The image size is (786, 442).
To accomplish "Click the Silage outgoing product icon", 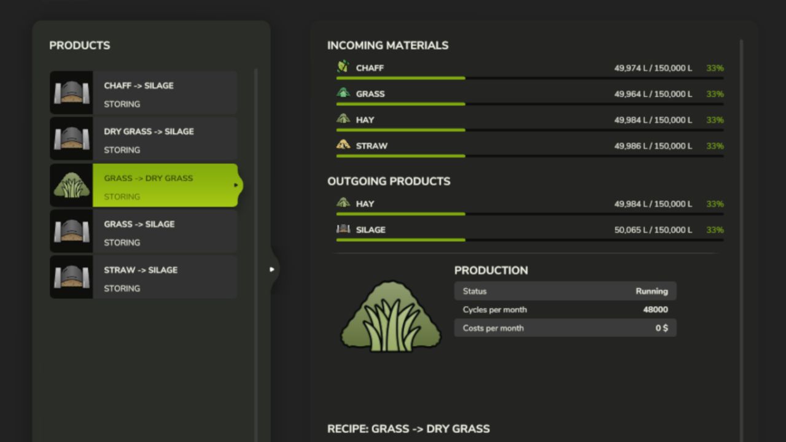I will 343,229.
